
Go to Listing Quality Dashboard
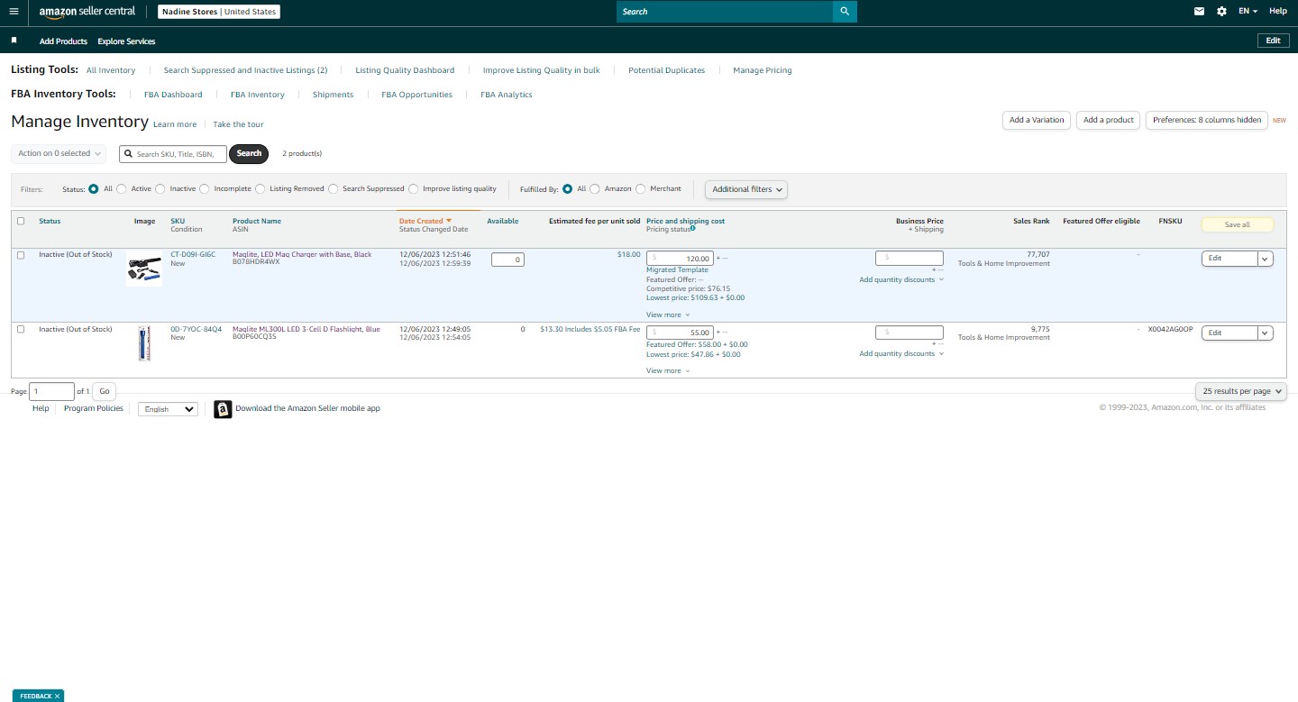[x=405, y=70]
